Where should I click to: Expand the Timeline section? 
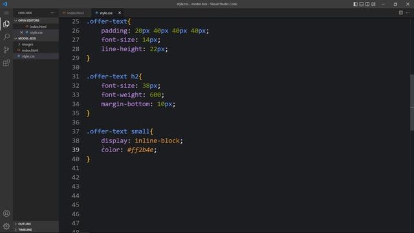coord(36,230)
